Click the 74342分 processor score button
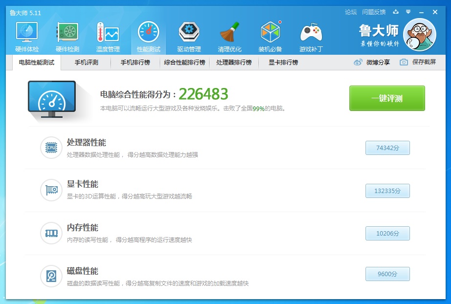This screenshot has width=451, height=304. [387, 148]
